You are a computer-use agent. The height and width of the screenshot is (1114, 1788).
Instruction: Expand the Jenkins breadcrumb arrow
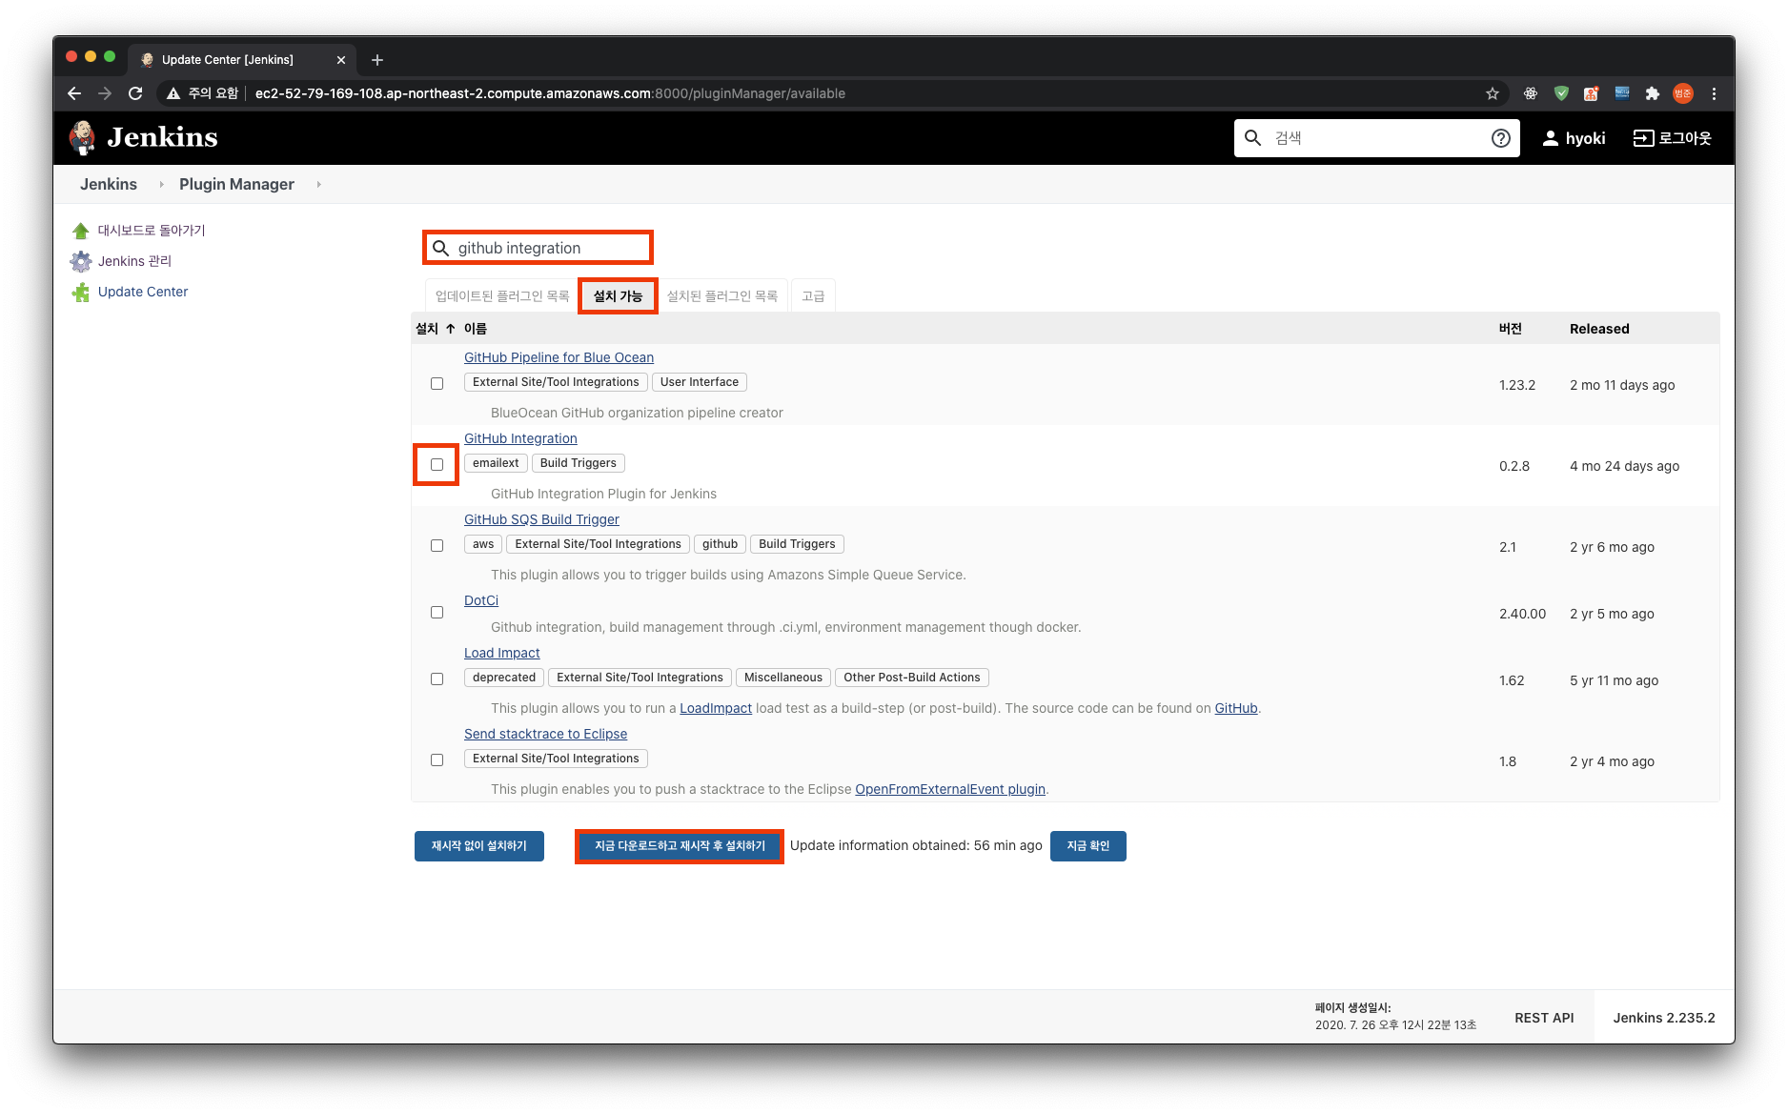[x=161, y=184]
